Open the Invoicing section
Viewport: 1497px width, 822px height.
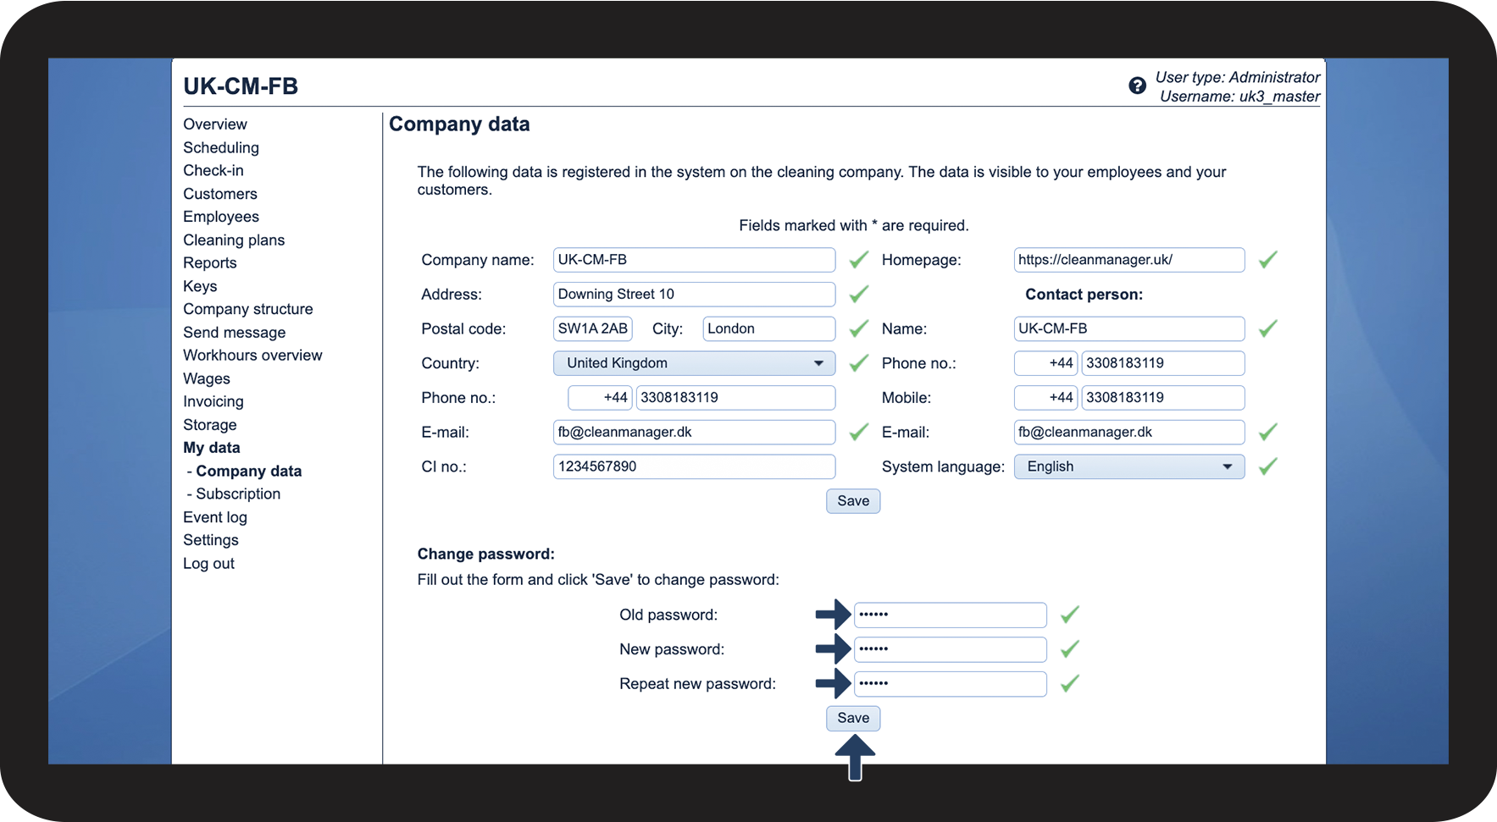(x=213, y=401)
